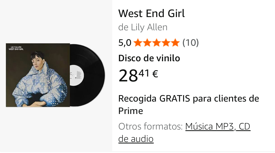Click the fifth orange rating star
This screenshot has width=275, height=153.
coord(175,43)
